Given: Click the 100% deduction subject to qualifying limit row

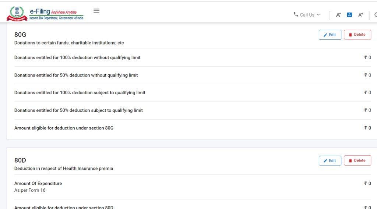Looking at the screenshot, I should tap(80, 93).
